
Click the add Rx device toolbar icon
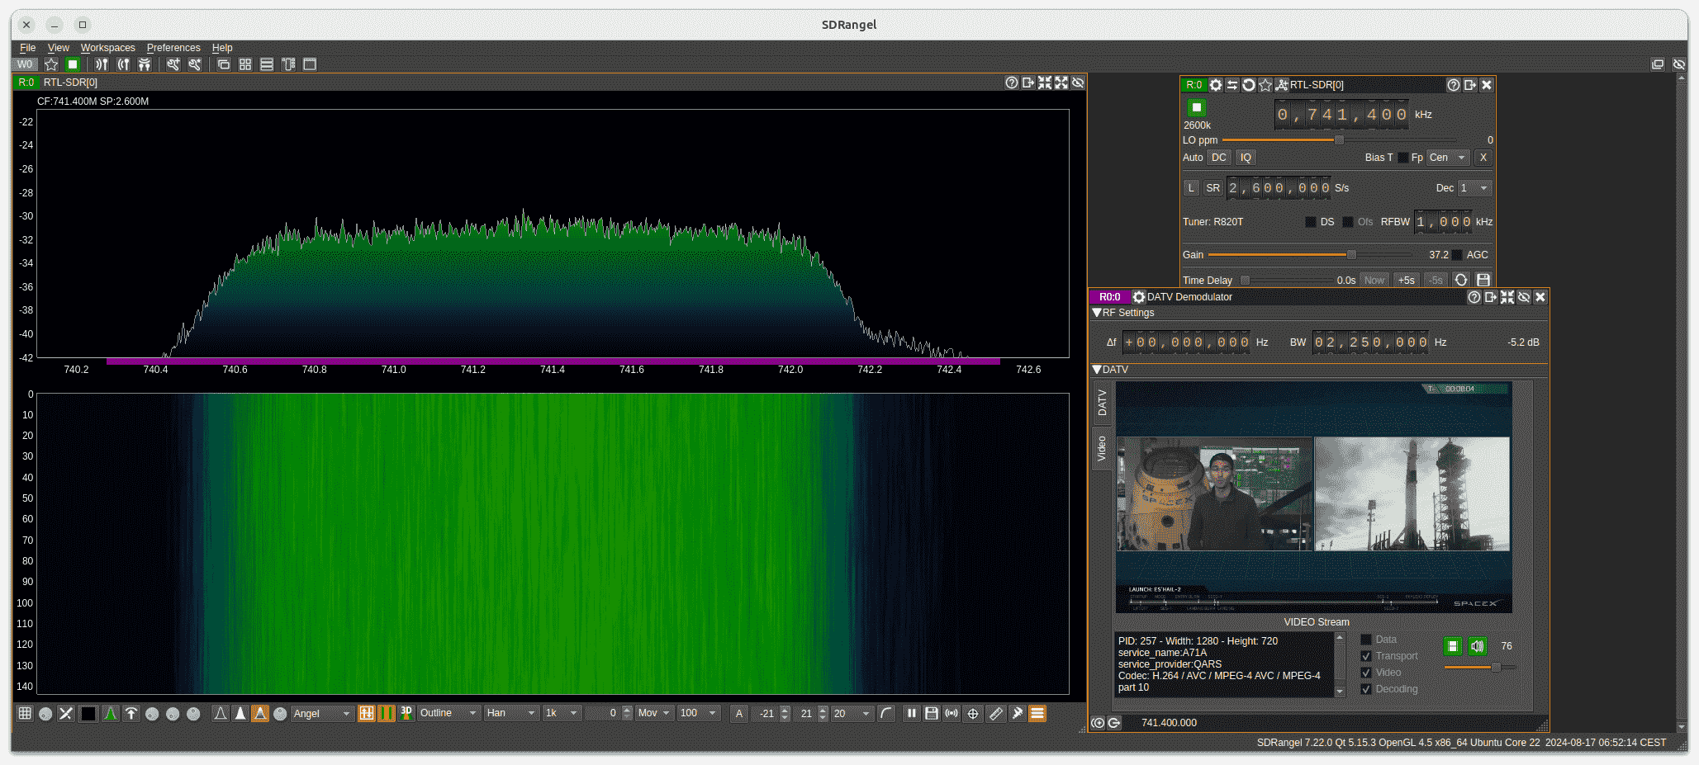(x=102, y=64)
